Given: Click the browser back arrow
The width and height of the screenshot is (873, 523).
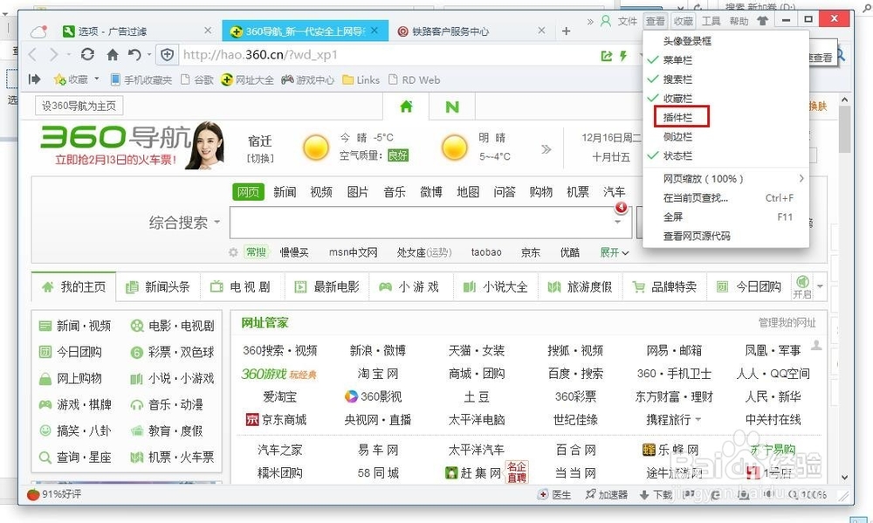Looking at the screenshot, I should (32, 55).
